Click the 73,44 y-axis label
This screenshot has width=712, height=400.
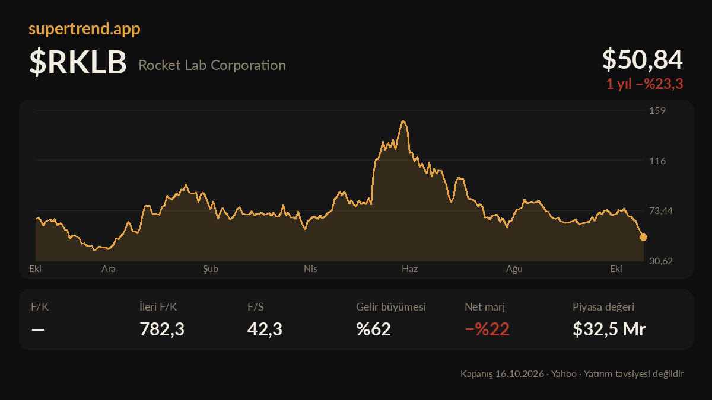[x=661, y=210]
